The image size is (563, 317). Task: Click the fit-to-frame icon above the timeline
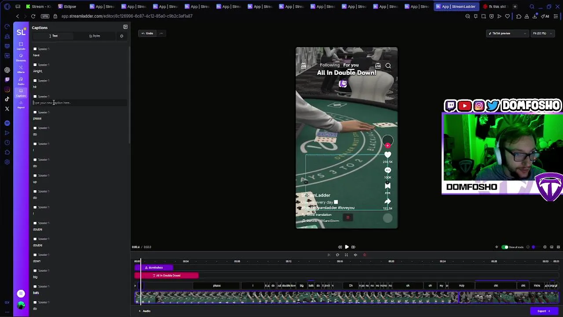tap(346, 255)
